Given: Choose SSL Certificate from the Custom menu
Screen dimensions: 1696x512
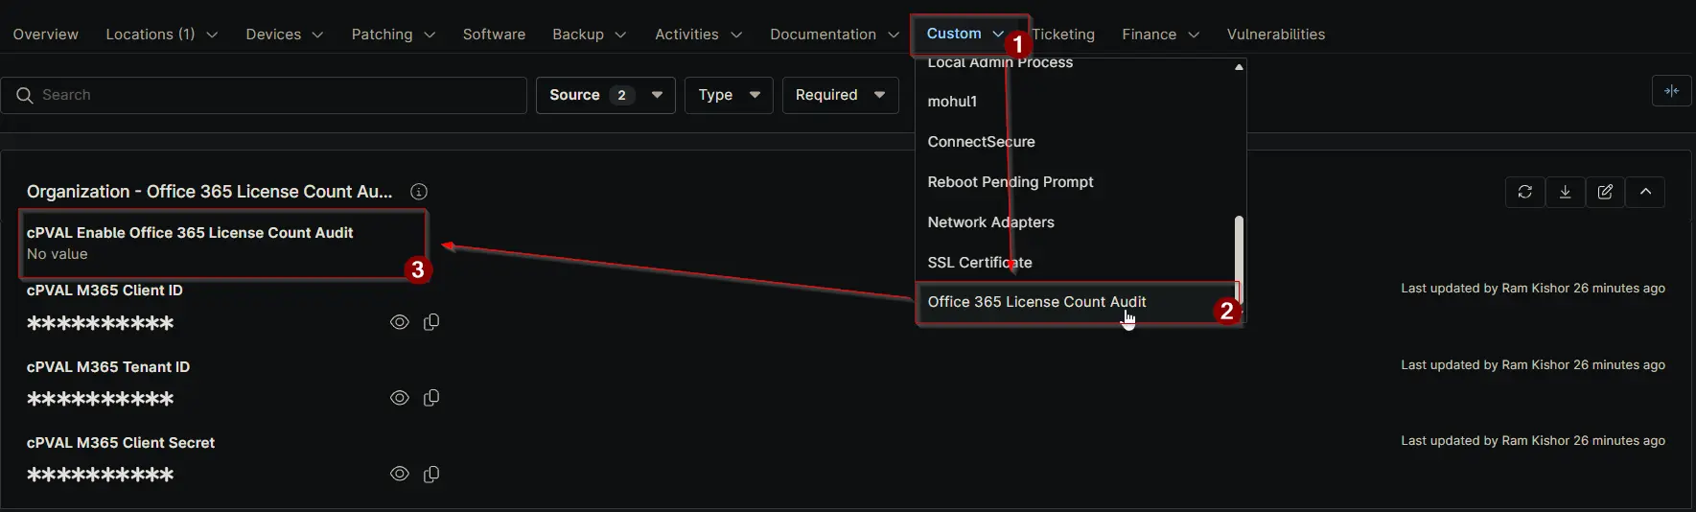Looking at the screenshot, I should [x=980, y=263].
